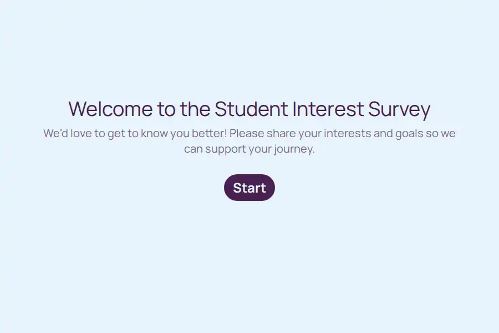Click the word "interests" in the subtitle

click(347, 133)
